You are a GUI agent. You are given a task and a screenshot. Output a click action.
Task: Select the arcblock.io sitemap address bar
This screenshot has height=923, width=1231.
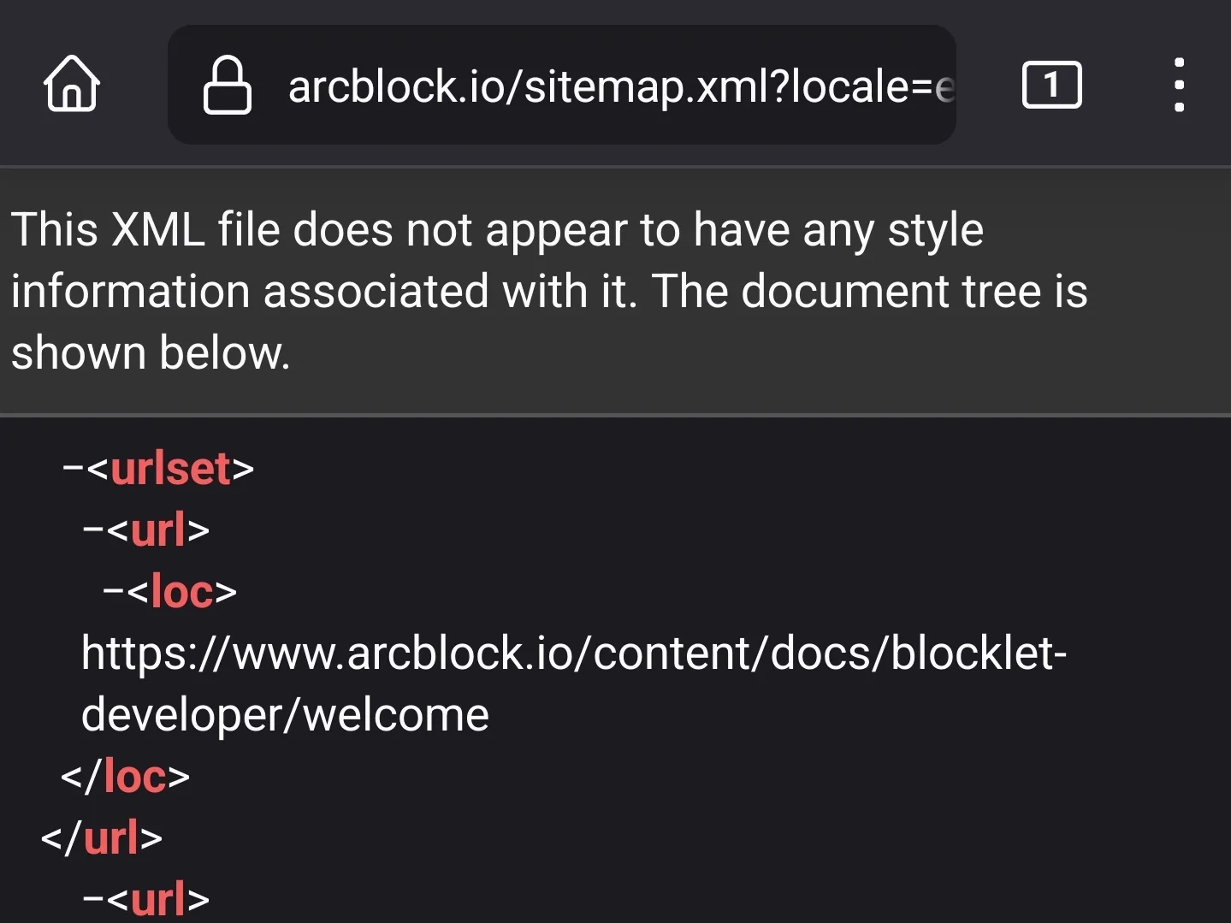point(562,85)
